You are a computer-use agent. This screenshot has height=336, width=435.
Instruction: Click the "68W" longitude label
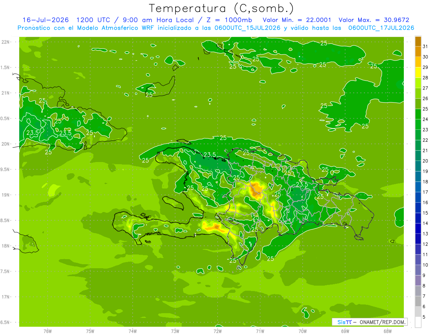tap(388, 331)
